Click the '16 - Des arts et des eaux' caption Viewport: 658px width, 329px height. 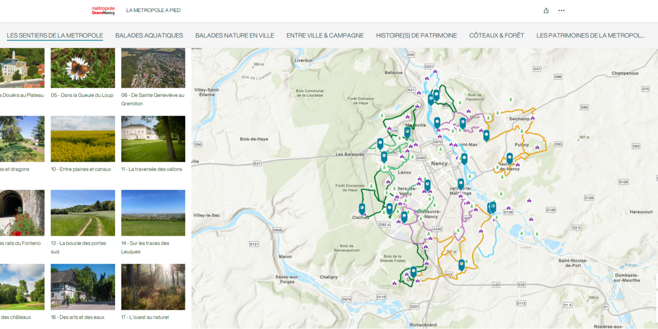click(x=82, y=317)
